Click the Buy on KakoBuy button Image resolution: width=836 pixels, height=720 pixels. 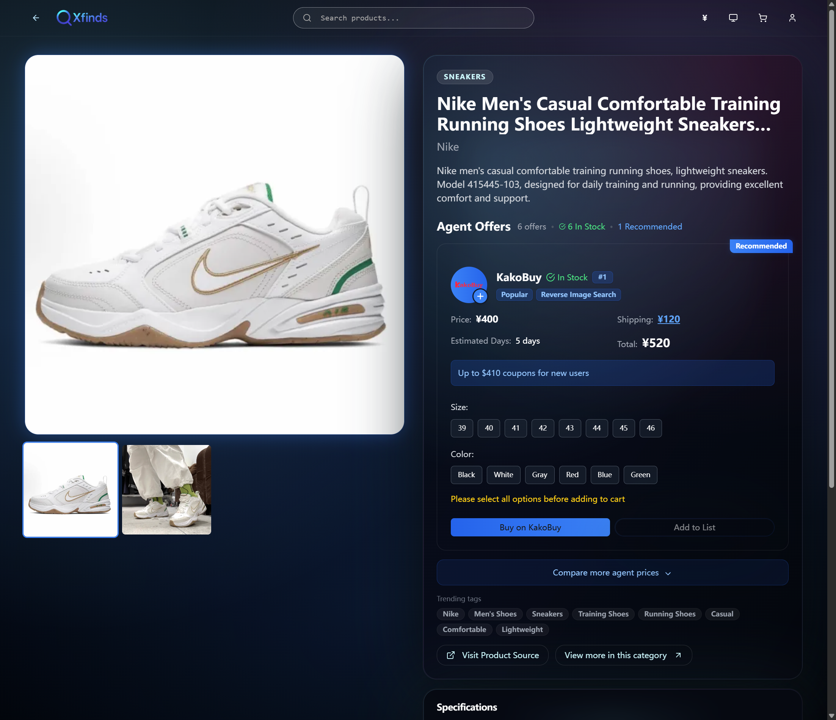tap(530, 527)
